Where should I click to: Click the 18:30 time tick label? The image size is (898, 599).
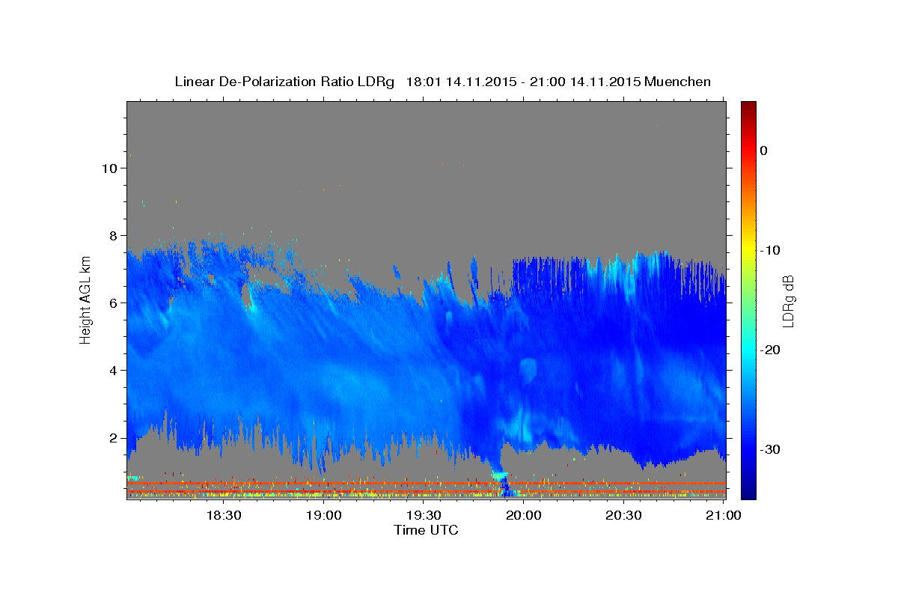coord(223,516)
